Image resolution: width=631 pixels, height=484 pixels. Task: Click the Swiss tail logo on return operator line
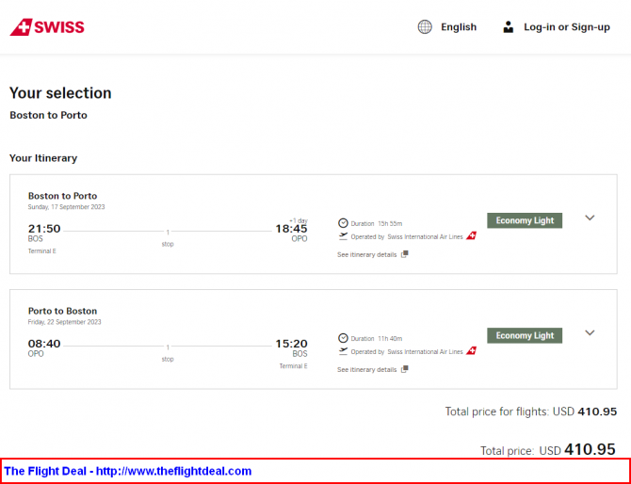(471, 351)
